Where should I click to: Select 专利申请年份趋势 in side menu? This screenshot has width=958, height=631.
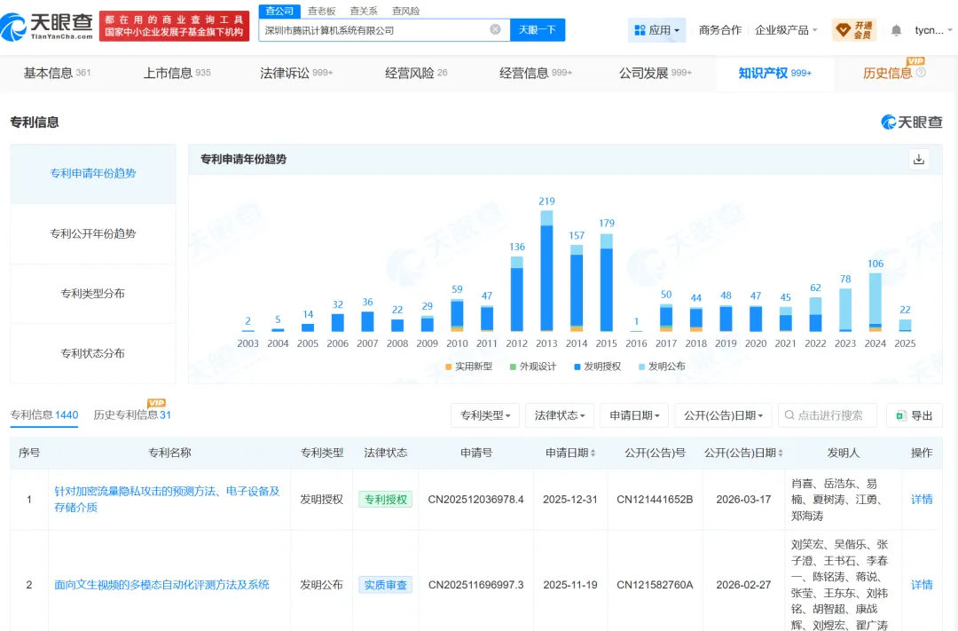click(93, 174)
